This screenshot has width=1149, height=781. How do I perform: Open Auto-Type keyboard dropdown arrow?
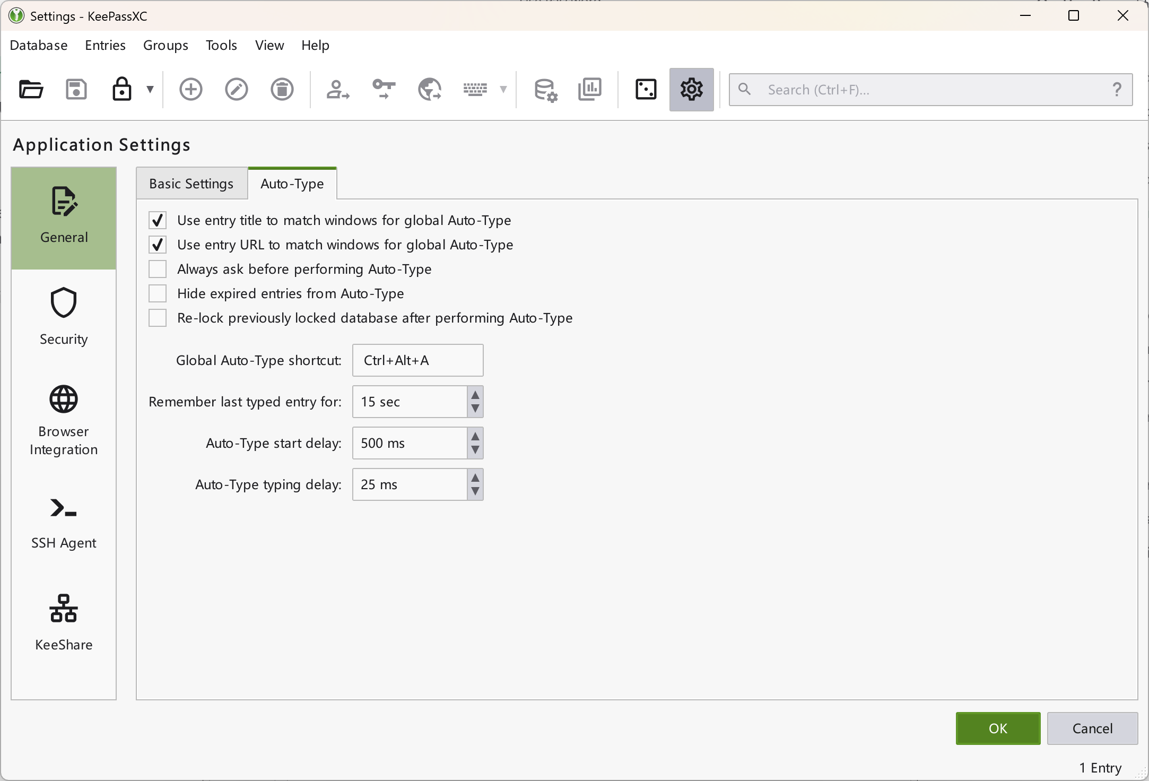pos(503,89)
